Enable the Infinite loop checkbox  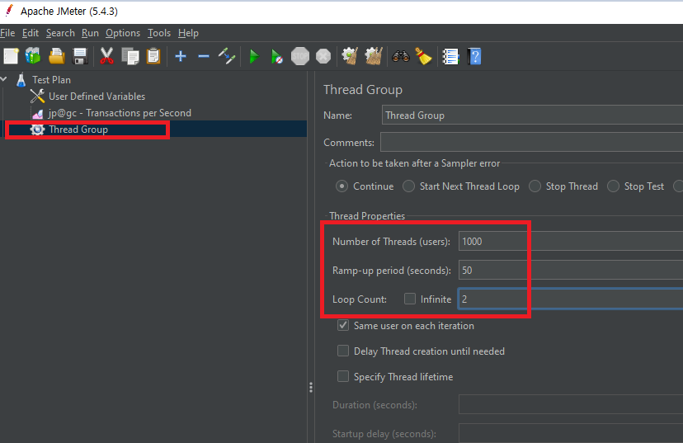point(410,299)
